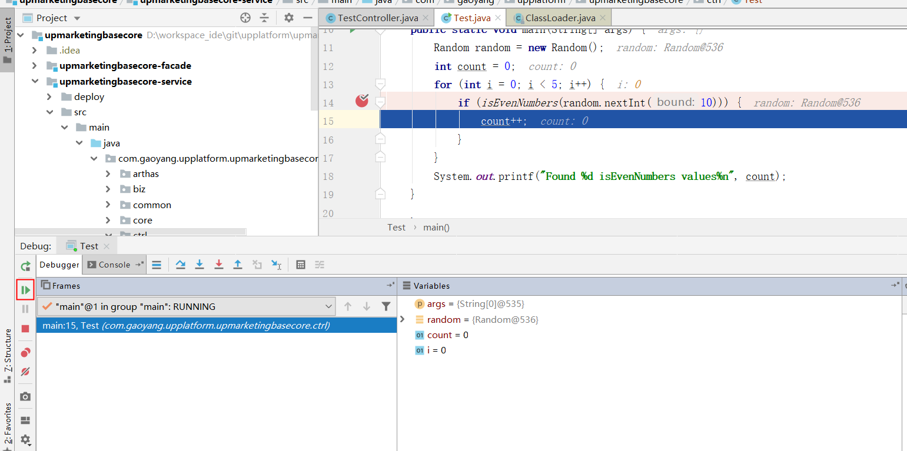Click the frames filter funnel icon
Screen dimensions: 907x451
click(386, 306)
